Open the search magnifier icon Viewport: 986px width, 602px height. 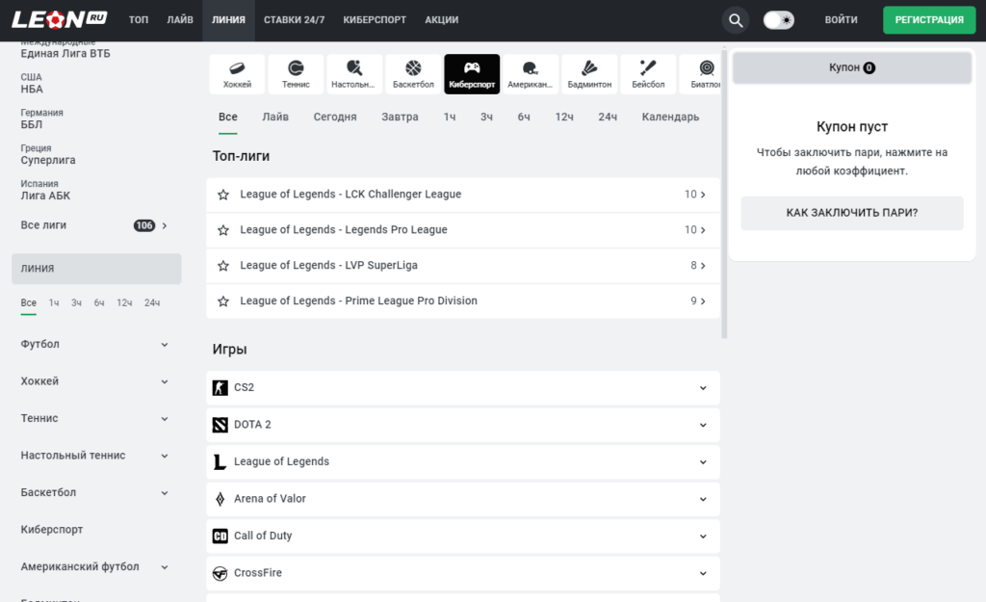click(735, 20)
